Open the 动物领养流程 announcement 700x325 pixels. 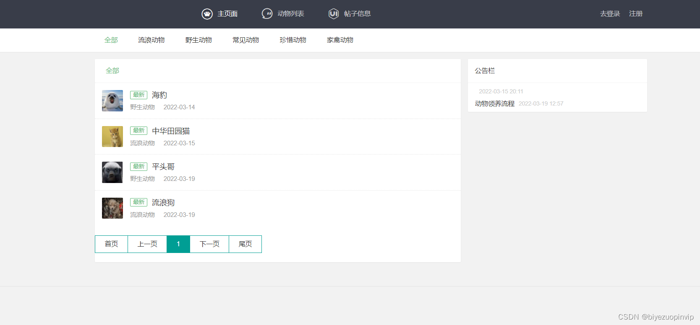[495, 103]
